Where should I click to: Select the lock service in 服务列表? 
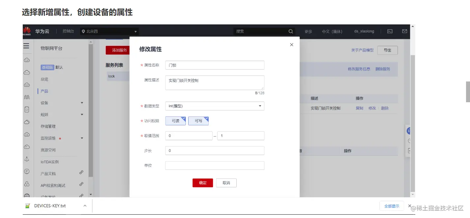pyautogui.click(x=118, y=76)
